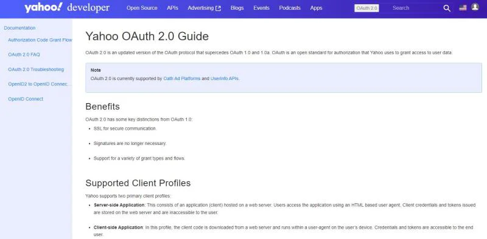This screenshot has width=487, height=239.
Task: Open the user profile avatar
Action: click(475, 7)
